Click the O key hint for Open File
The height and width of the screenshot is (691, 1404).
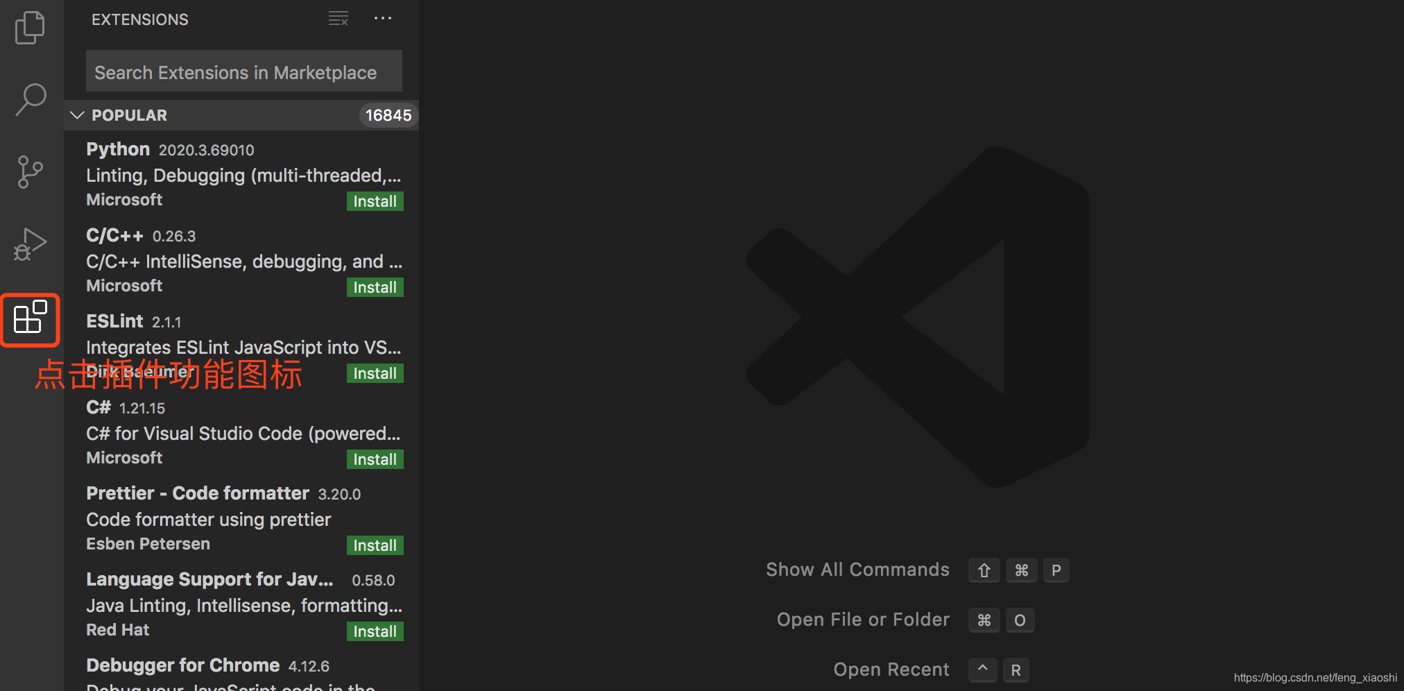point(1020,620)
